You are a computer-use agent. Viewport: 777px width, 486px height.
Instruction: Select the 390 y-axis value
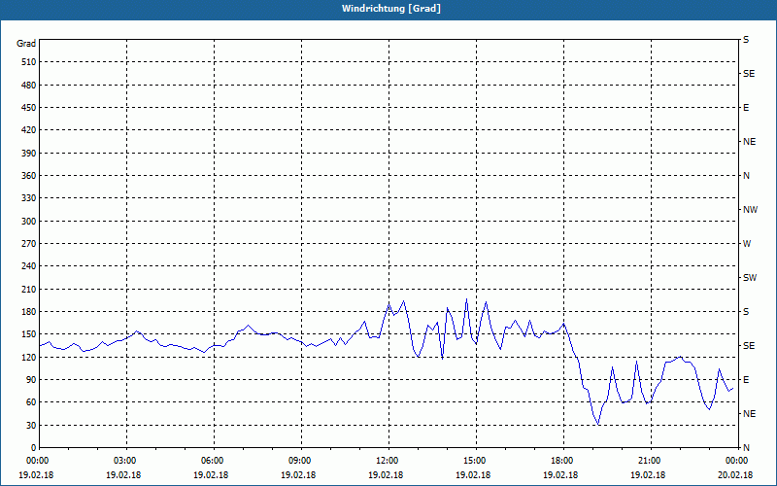pyautogui.click(x=29, y=154)
